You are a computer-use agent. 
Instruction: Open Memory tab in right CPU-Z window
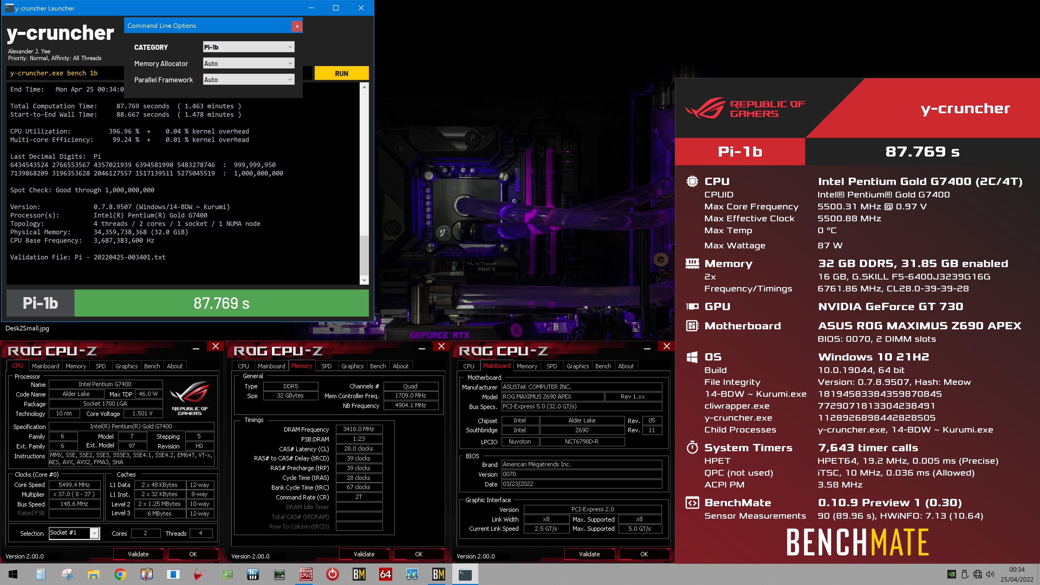[527, 366]
